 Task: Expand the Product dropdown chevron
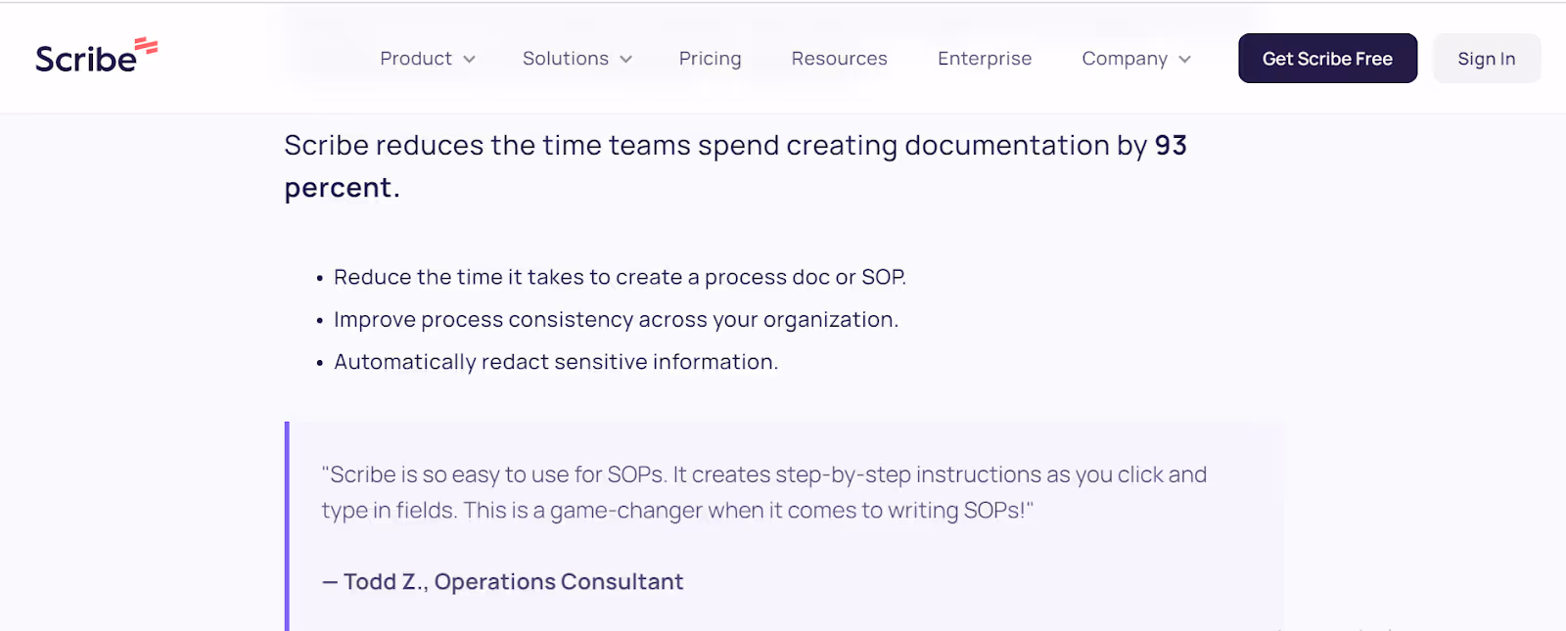tap(470, 60)
